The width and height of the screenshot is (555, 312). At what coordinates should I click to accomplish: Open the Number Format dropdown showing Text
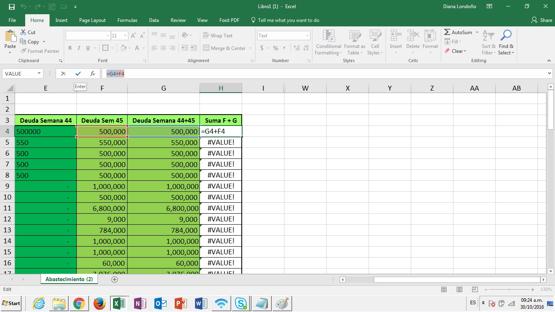point(283,35)
